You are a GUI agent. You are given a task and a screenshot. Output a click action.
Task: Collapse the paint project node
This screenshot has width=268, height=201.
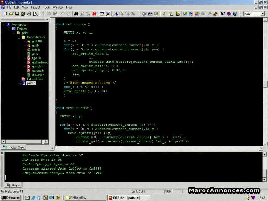click(14, 33)
